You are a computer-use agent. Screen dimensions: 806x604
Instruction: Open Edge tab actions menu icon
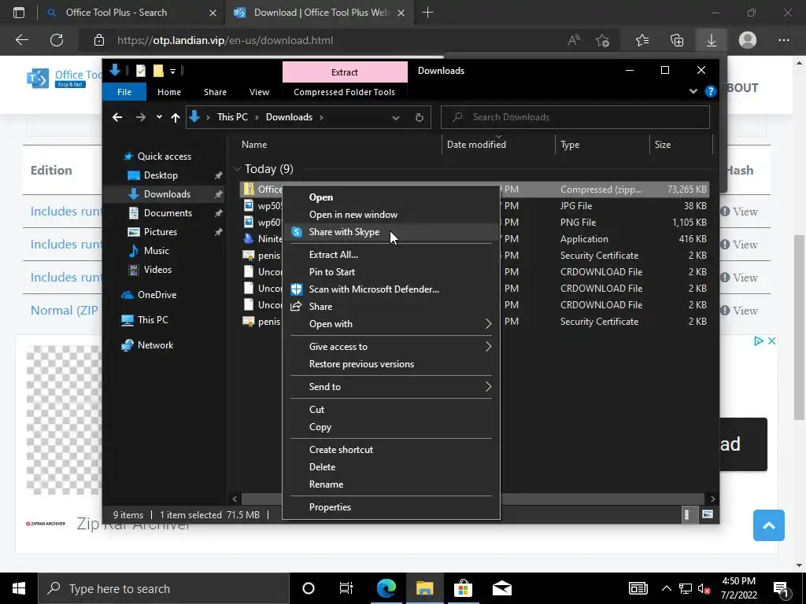click(19, 13)
